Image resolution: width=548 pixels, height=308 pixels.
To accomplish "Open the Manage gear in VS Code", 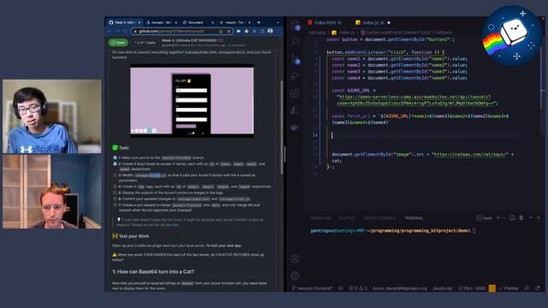I will pos(295,275).
